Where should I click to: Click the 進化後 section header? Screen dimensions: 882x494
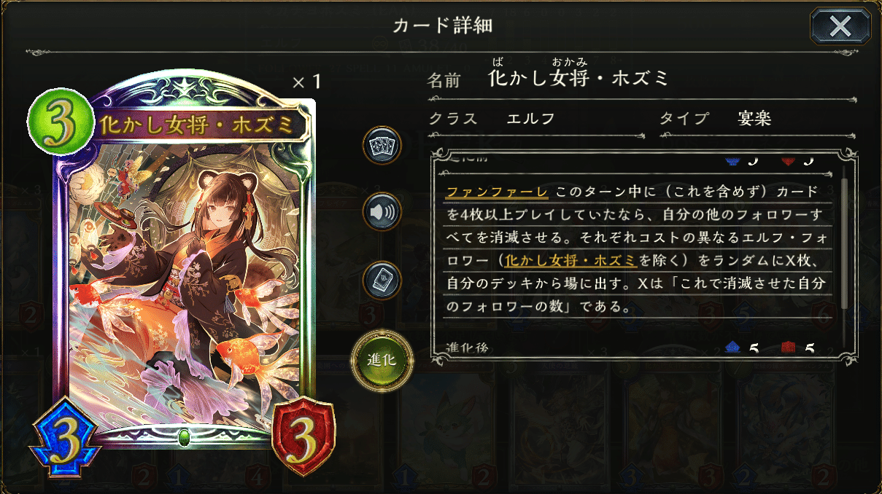coord(465,348)
